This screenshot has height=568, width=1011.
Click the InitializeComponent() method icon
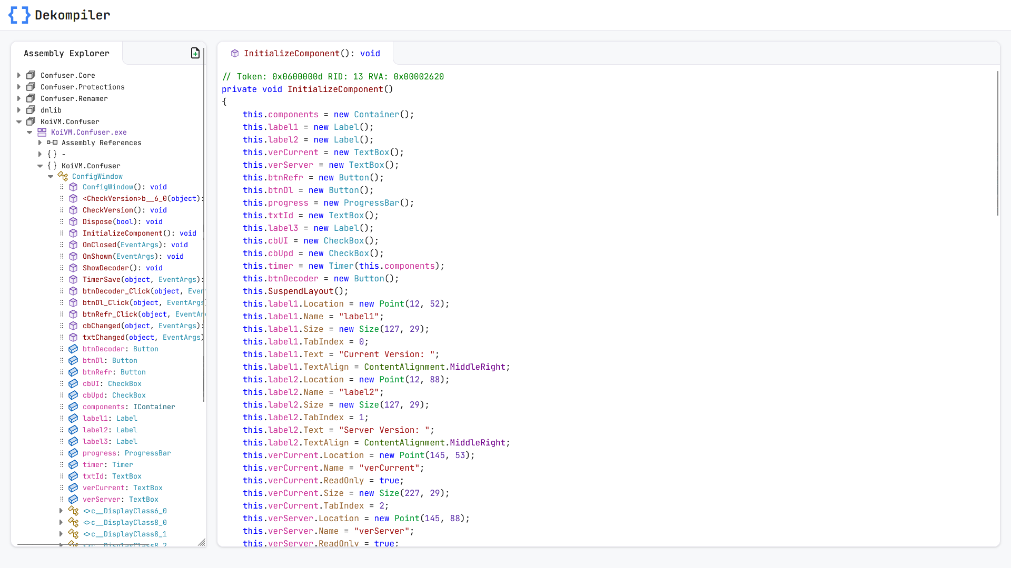pyautogui.click(x=74, y=233)
